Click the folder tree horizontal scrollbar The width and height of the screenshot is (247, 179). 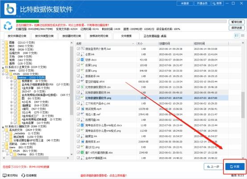(x=30, y=158)
